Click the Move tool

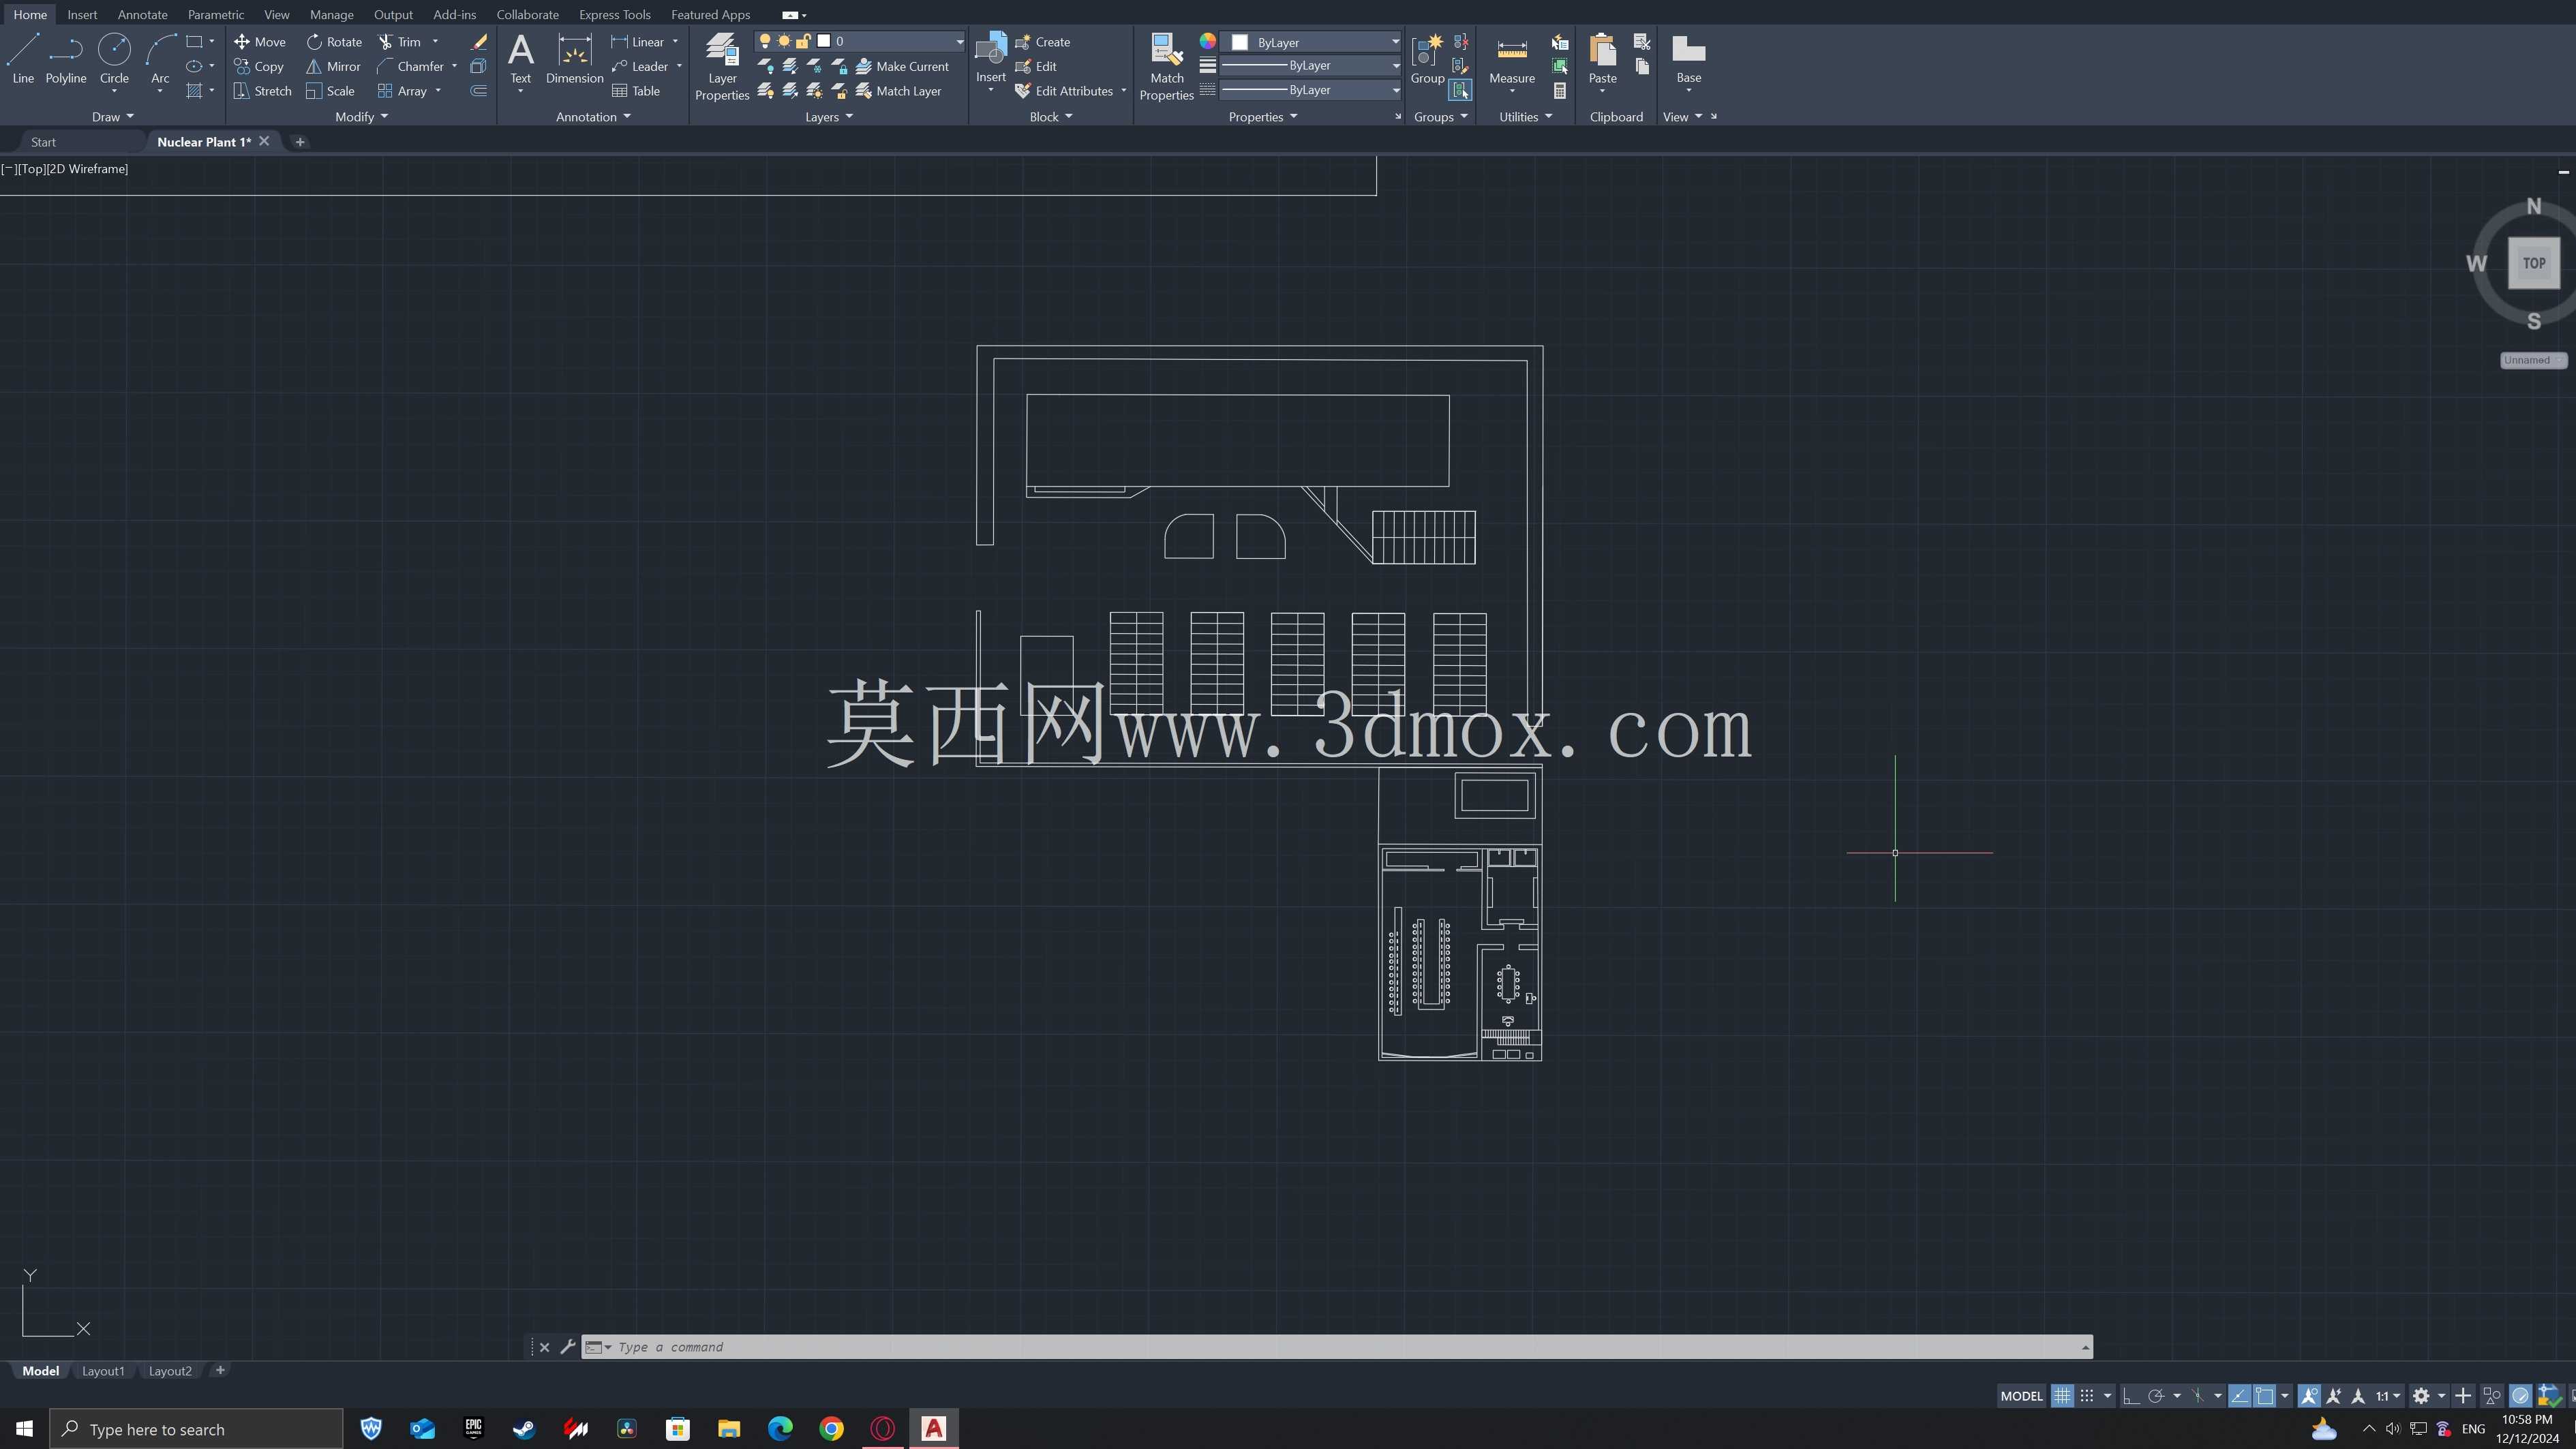(x=260, y=42)
